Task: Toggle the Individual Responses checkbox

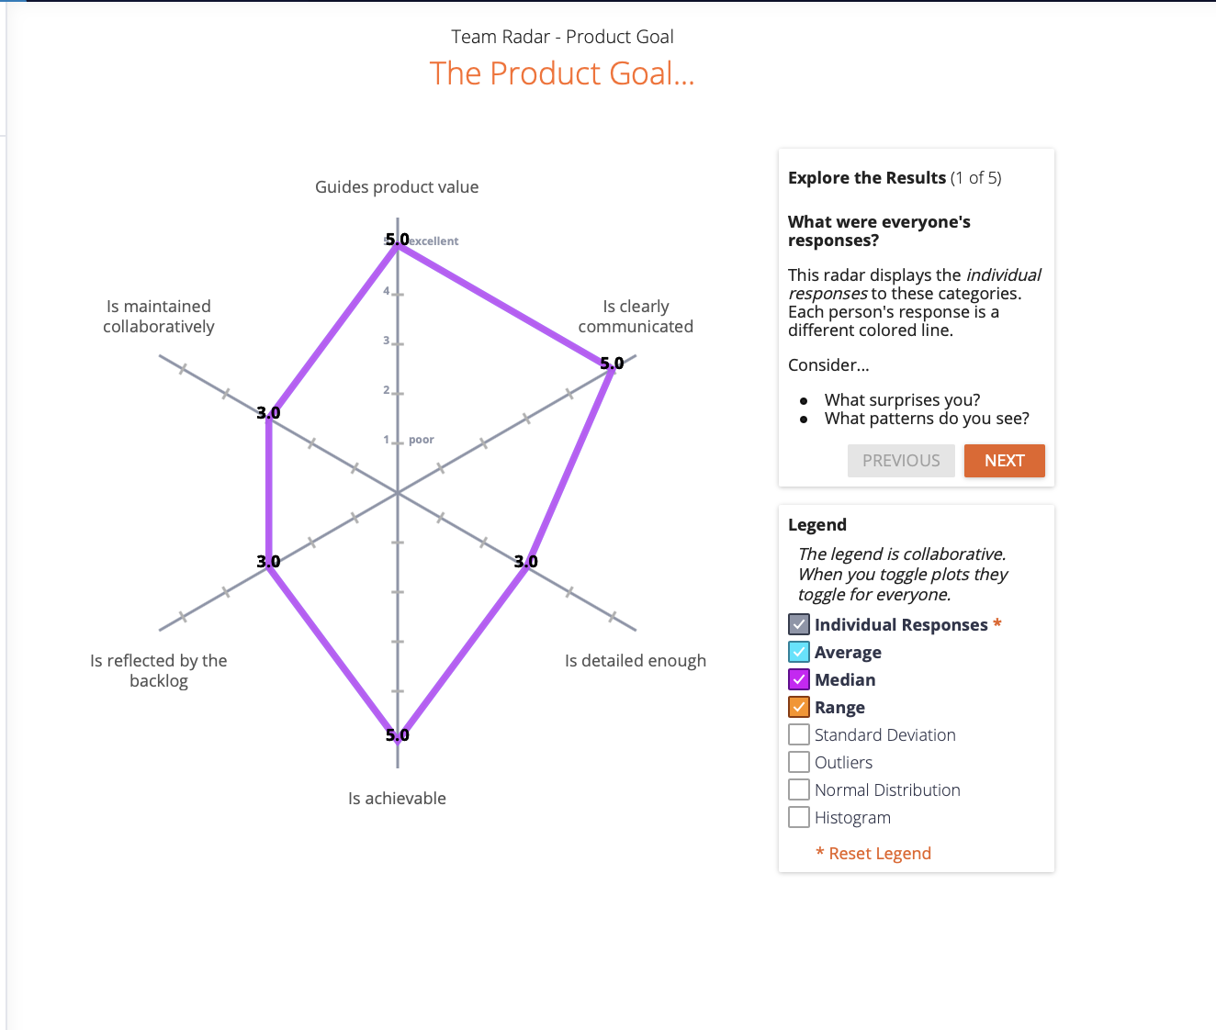Action: [799, 624]
